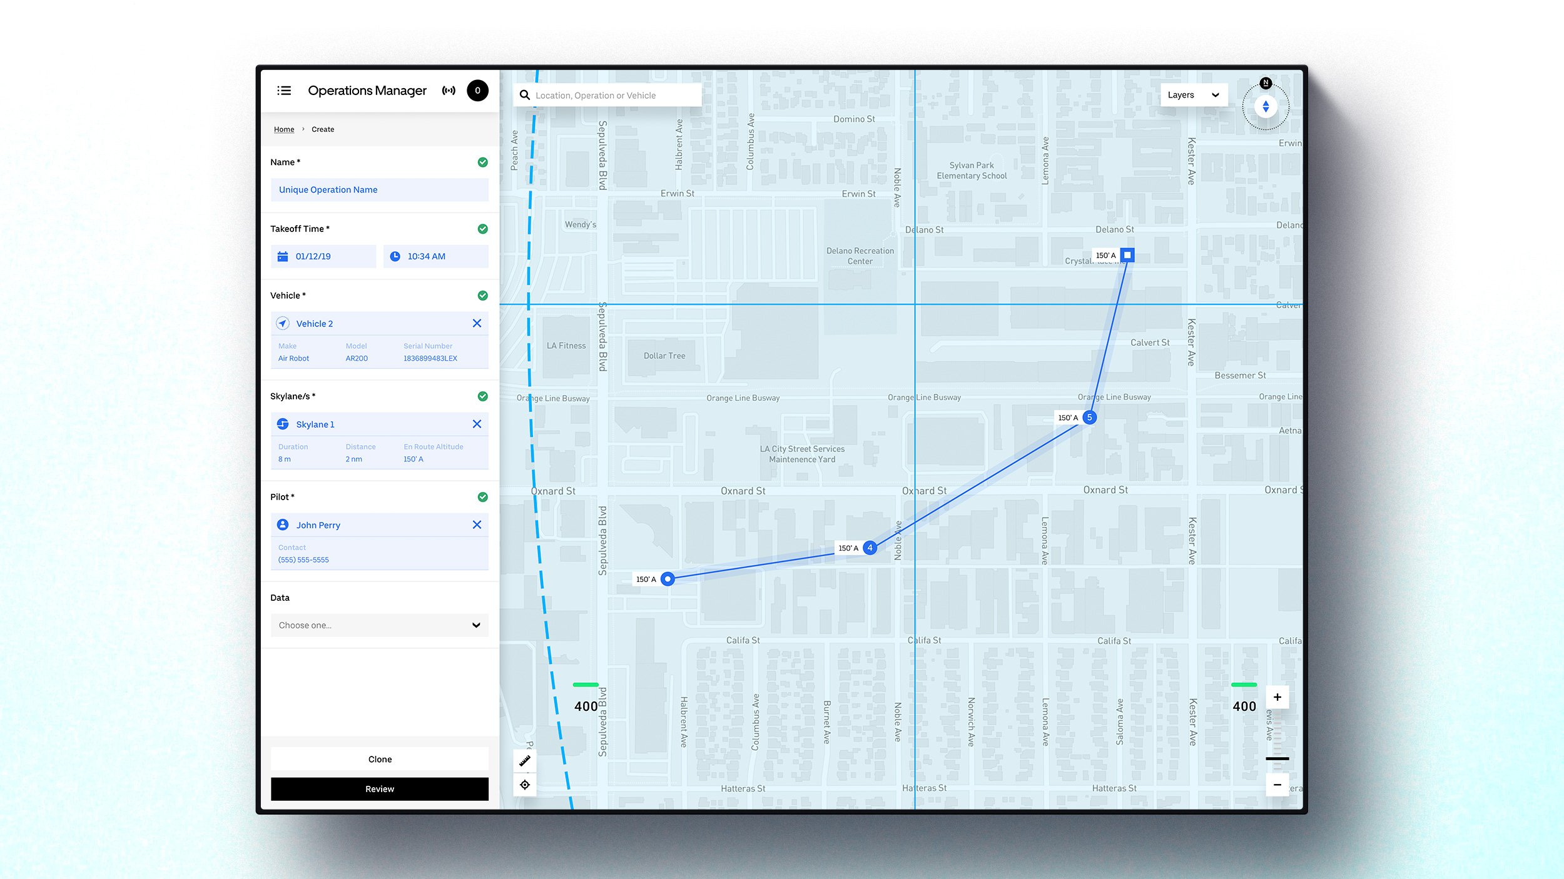Select the ruler measure tool
The width and height of the screenshot is (1564, 879).
tap(525, 761)
